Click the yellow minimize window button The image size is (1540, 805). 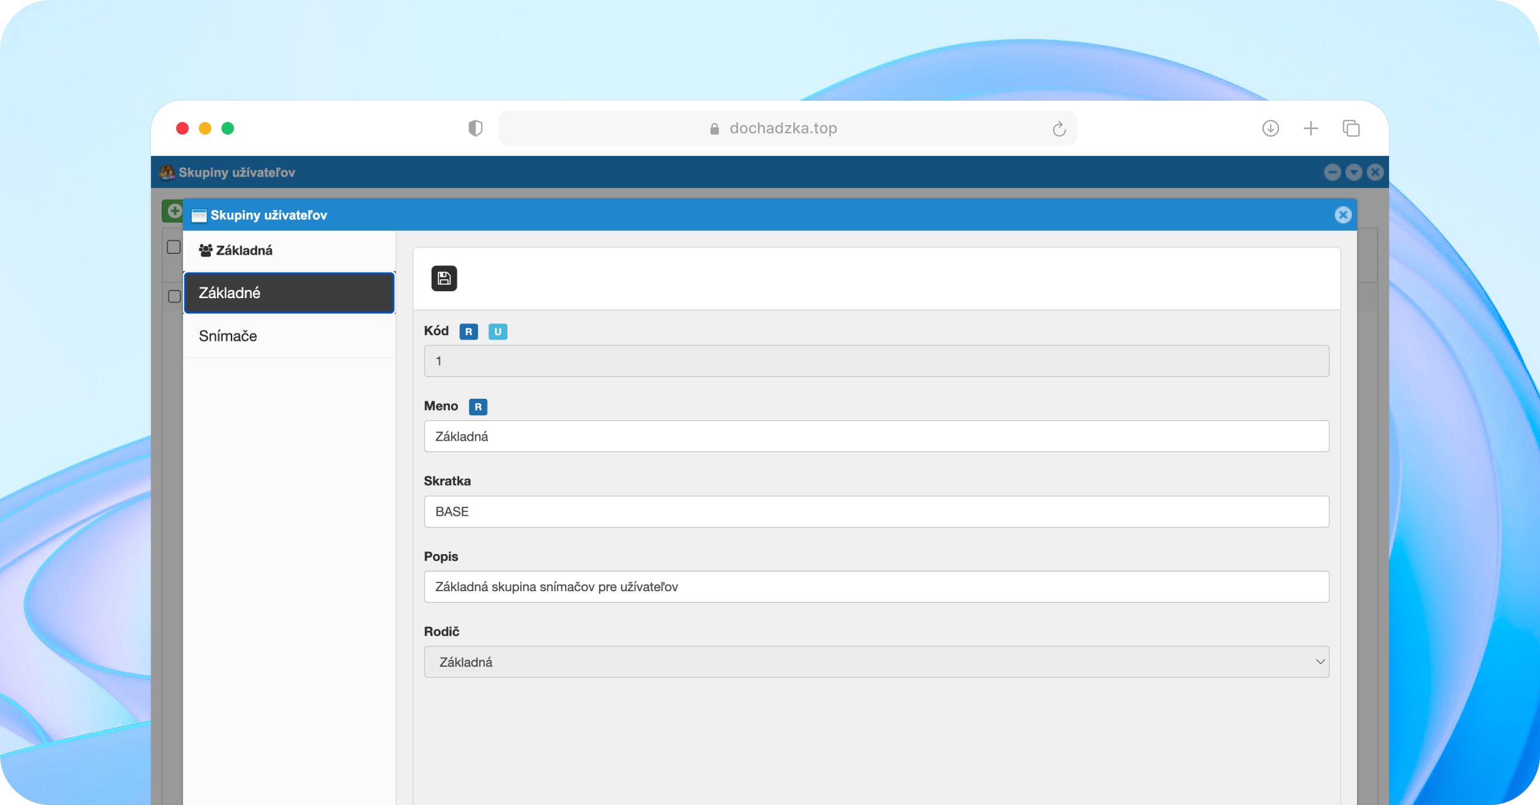click(x=205, y=128)
